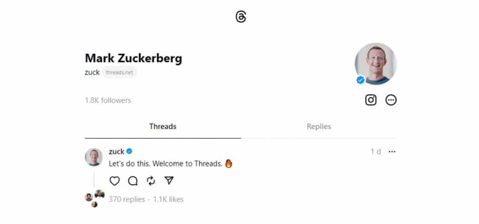View the 370 replies link
479x224 pixels.
[127, 199]
